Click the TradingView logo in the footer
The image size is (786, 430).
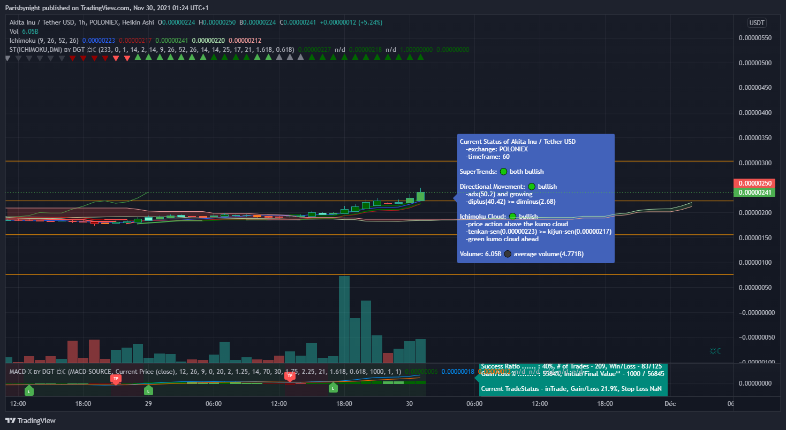(30, 420)
